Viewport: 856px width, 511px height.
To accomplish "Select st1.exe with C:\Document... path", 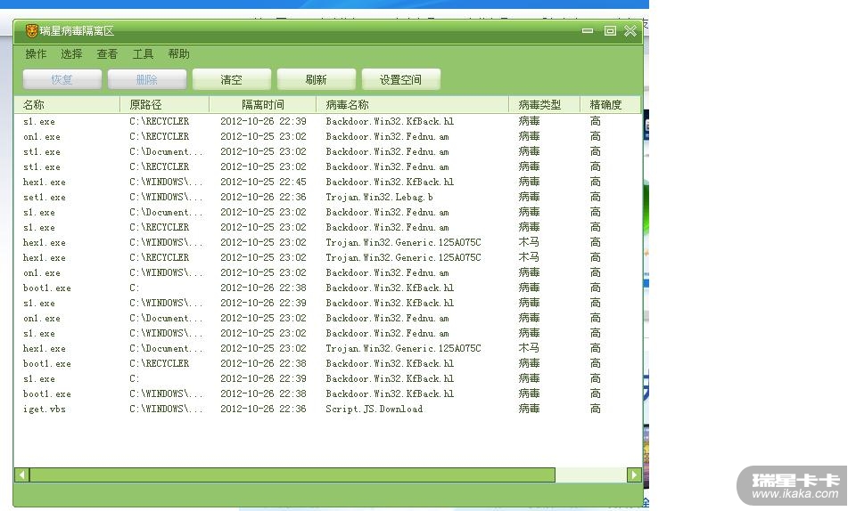I will 327,152.
